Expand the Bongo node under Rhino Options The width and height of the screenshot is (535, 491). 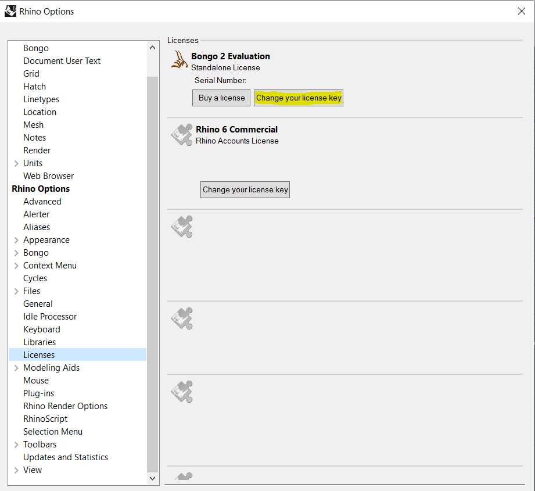coord(16,253)
